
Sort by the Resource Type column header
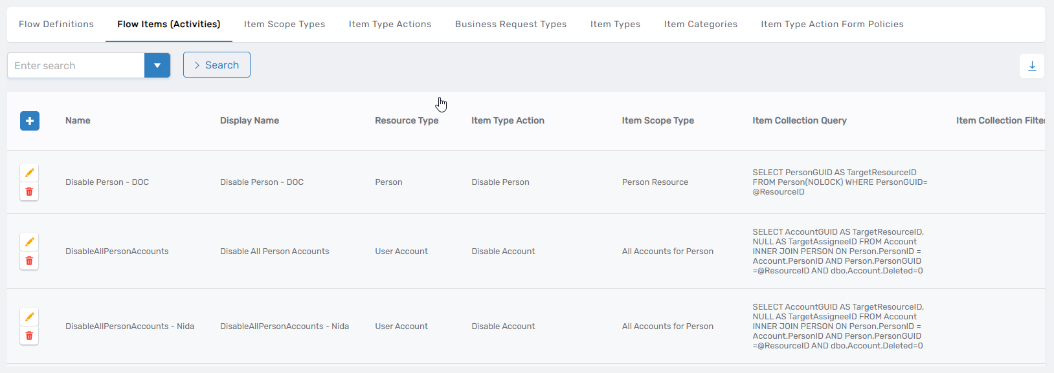pyautogui.click(x=407, y=121)
